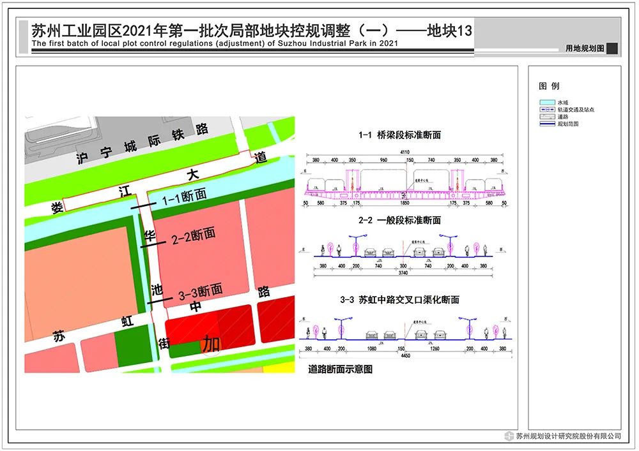Click the heading 1-1 桥梁段标准断面
639x451 pixels.
pyautogui.click(x=399, y=135)
